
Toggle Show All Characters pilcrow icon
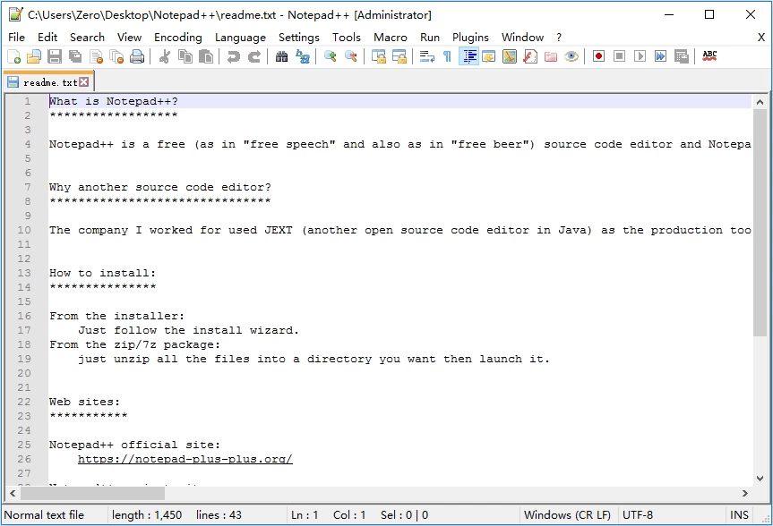point(448,56)
